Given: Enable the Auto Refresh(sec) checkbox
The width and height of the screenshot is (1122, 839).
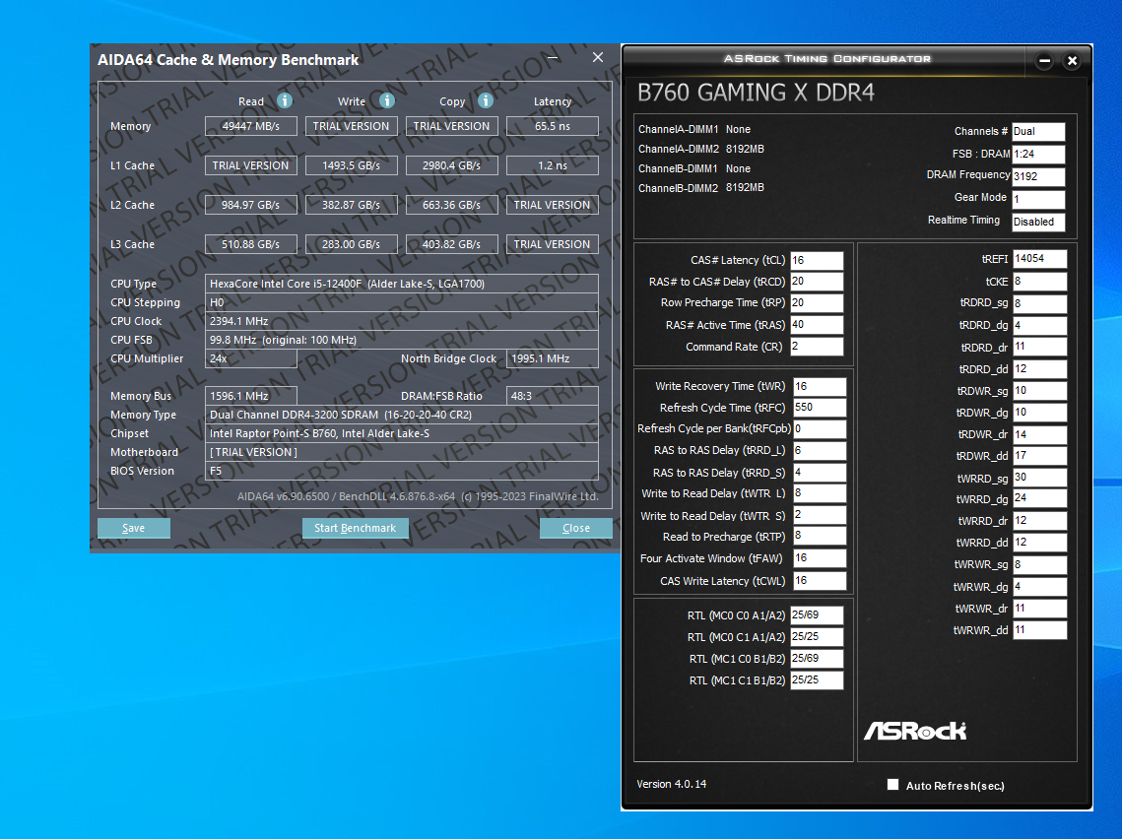Looking at the screenshot, I should pos(893,785).
